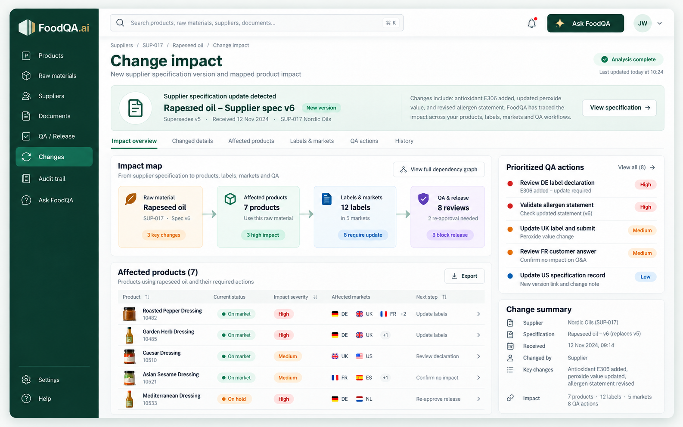Expand Garden Herb Dressing row chevron

[478, 335]
